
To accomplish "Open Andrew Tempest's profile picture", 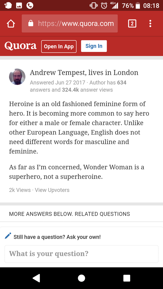I will coord(17,77).
